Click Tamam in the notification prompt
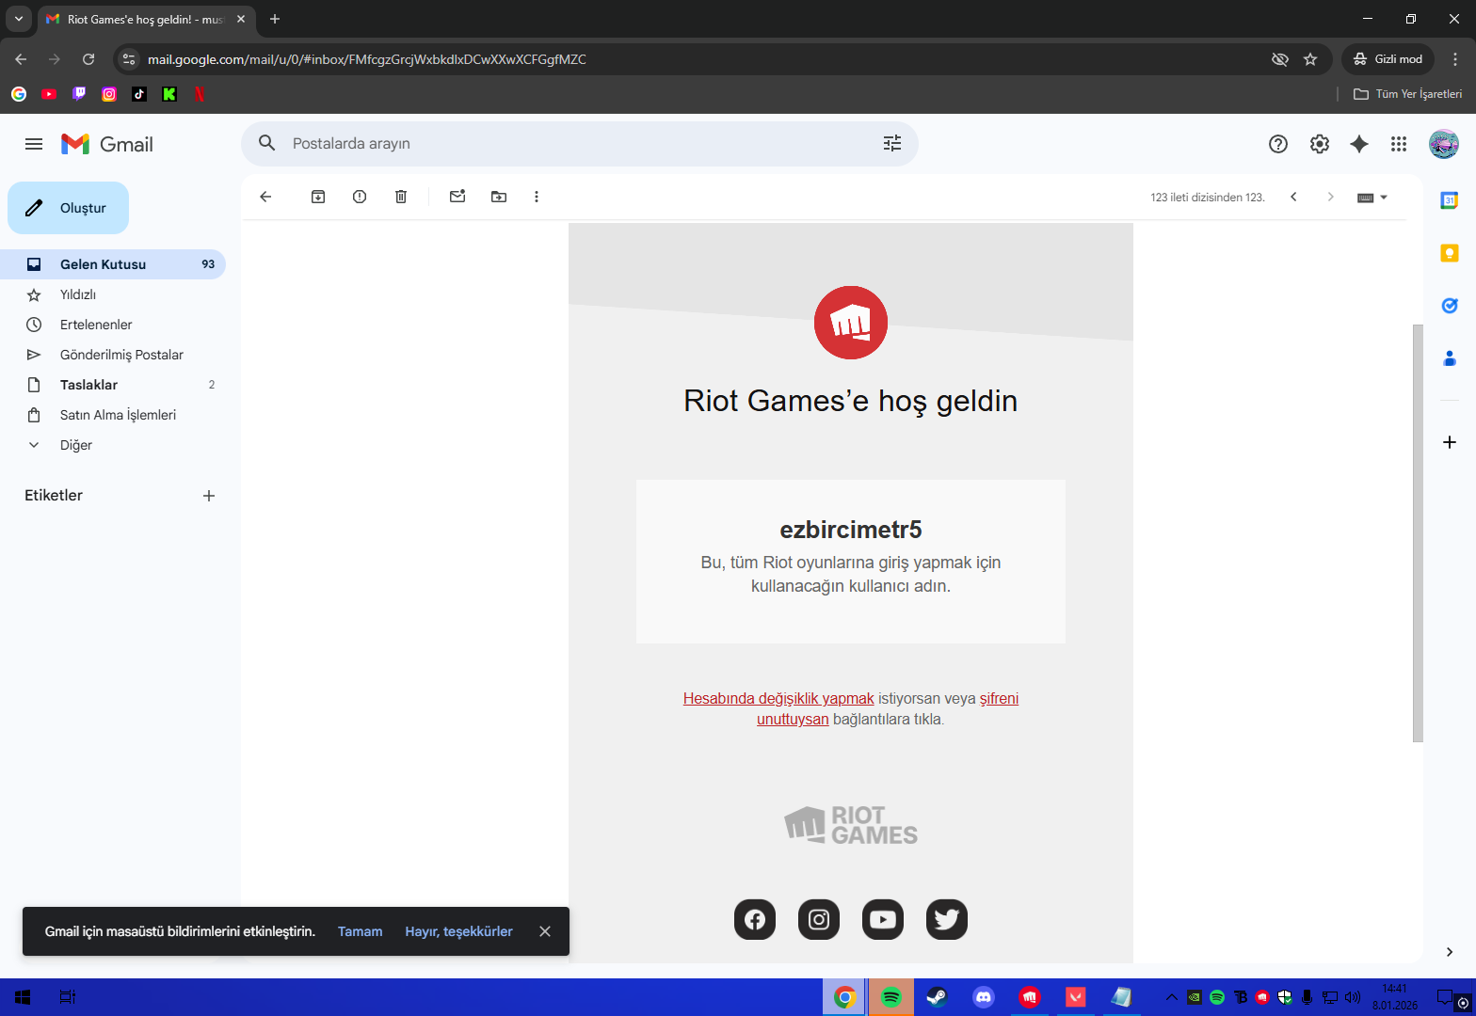1476x1016 pixels. [361, 931]
